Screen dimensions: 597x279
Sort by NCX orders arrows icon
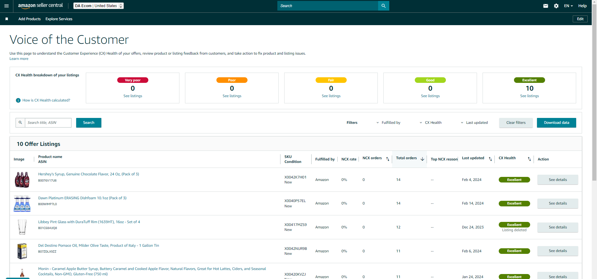(x=388, y=159)
